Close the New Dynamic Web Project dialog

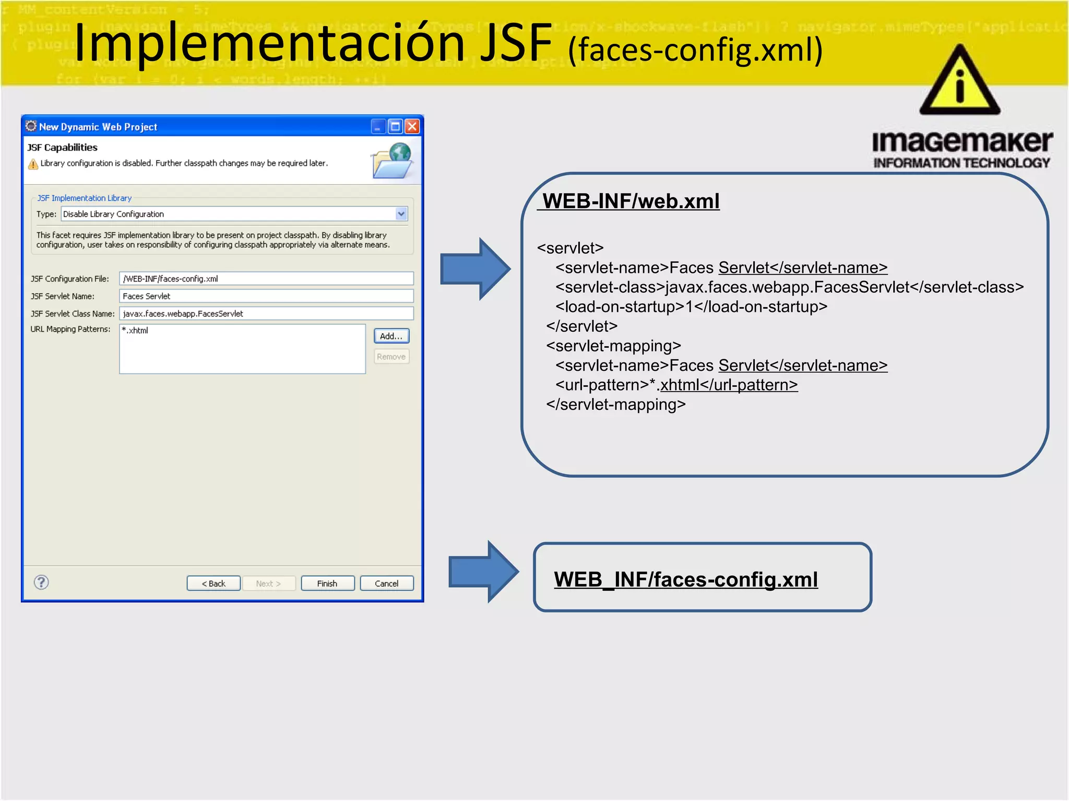click(x=412, y=126)
